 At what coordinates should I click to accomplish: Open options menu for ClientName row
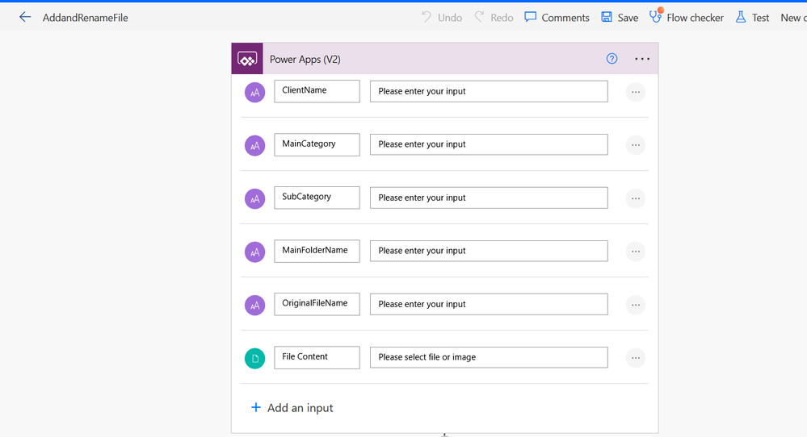(636, 93)
